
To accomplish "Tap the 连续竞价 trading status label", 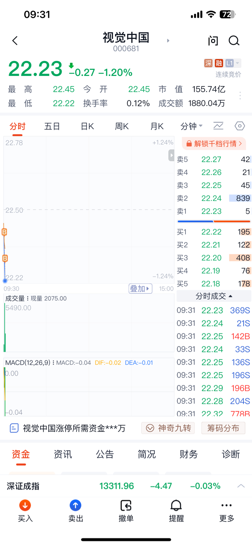I will (x=228, y=75).
